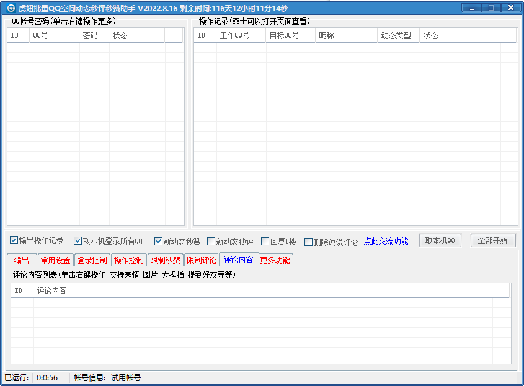The width and height of the screenshot is (524, 386).
Task: Click the 已运行 status bar label
Action: tap(16, 378)
